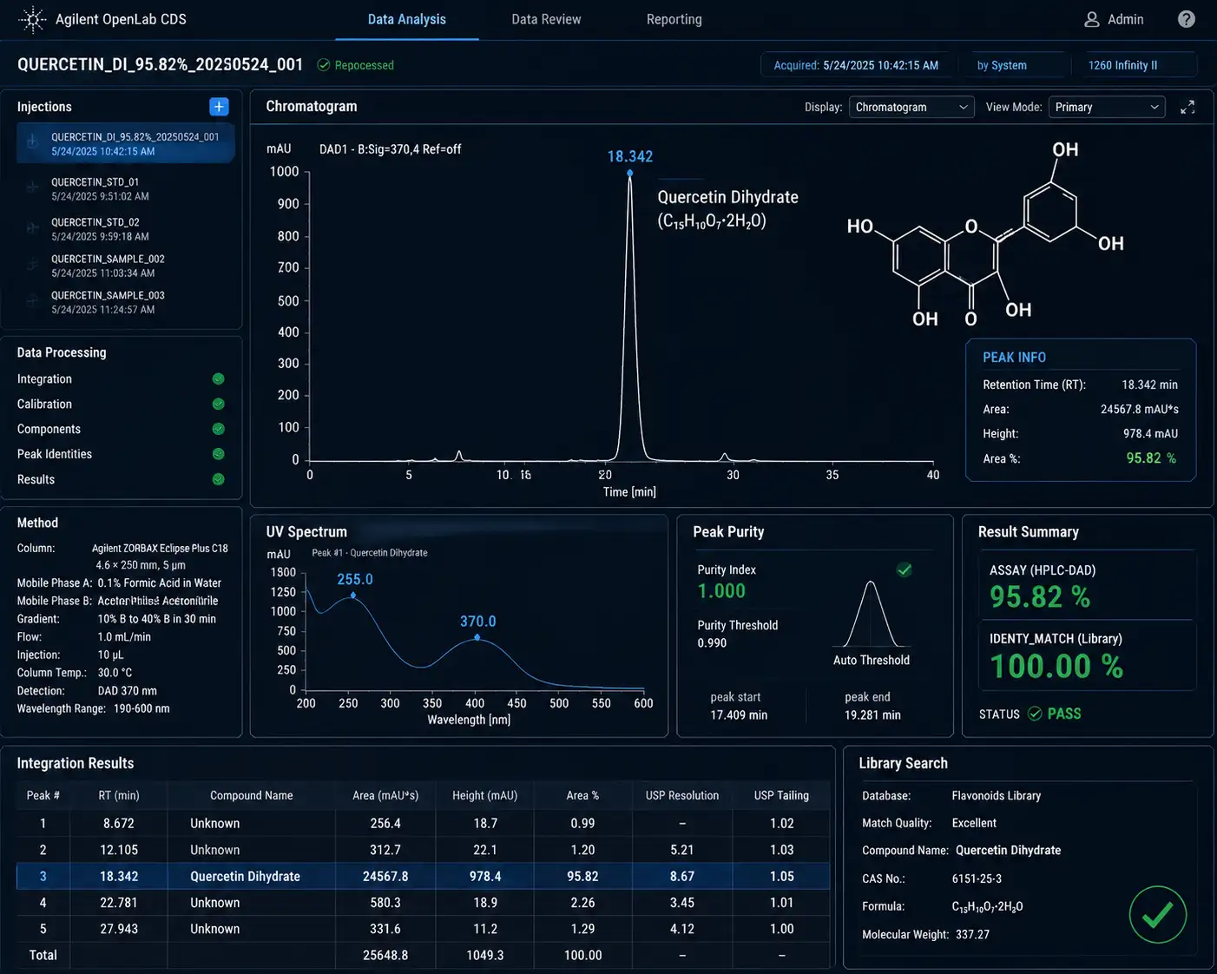Open the View Mode Primary dropdown
Image resolution: width=1217 pixels, height=974 pixels.
click(x=1107, y=107)
